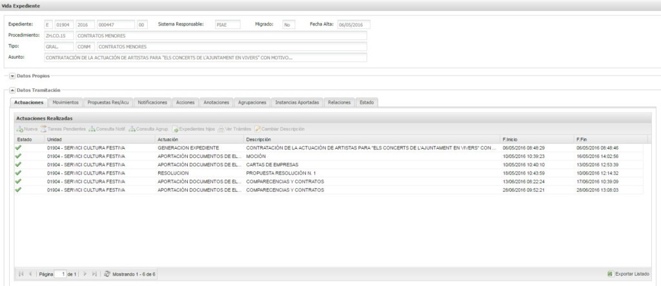Click the Asunto text field
The height and width of the screenshot is (286, 661).
click(x=205, y=57)
